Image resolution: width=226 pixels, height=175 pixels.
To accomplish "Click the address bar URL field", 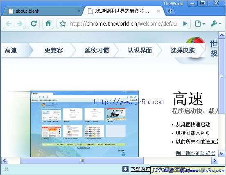I will 124,23.
